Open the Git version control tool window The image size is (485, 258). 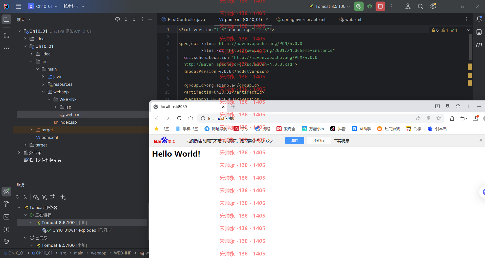click(x=6, y=242)
